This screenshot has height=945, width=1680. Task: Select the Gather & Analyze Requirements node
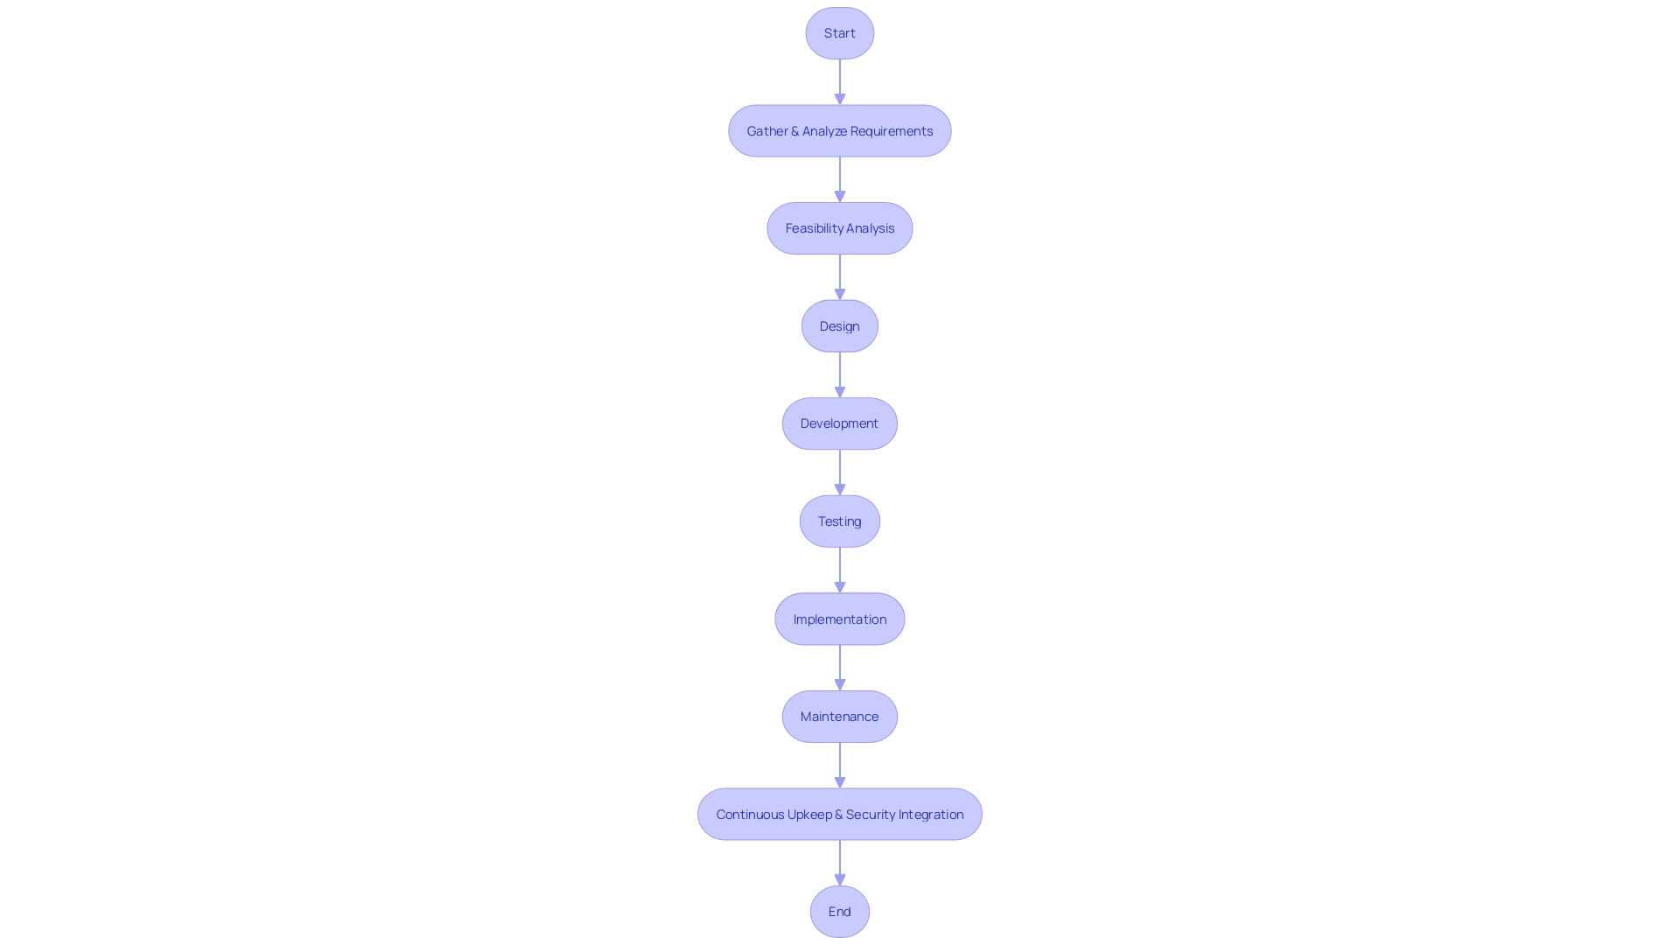coord(840,129)
